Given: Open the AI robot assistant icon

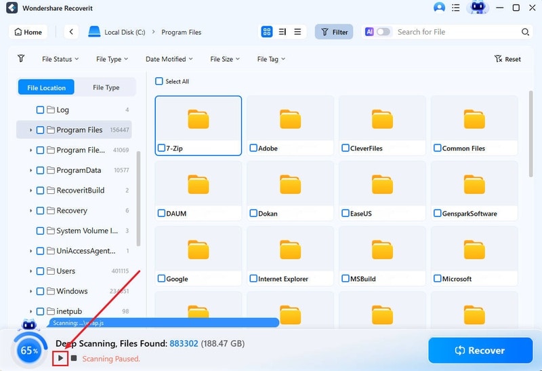Looking at the screenshot, I should (x=478, y=7).
